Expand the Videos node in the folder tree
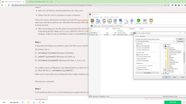The height and width of the screenshot is (104, 186). click(x=164, y=46)
